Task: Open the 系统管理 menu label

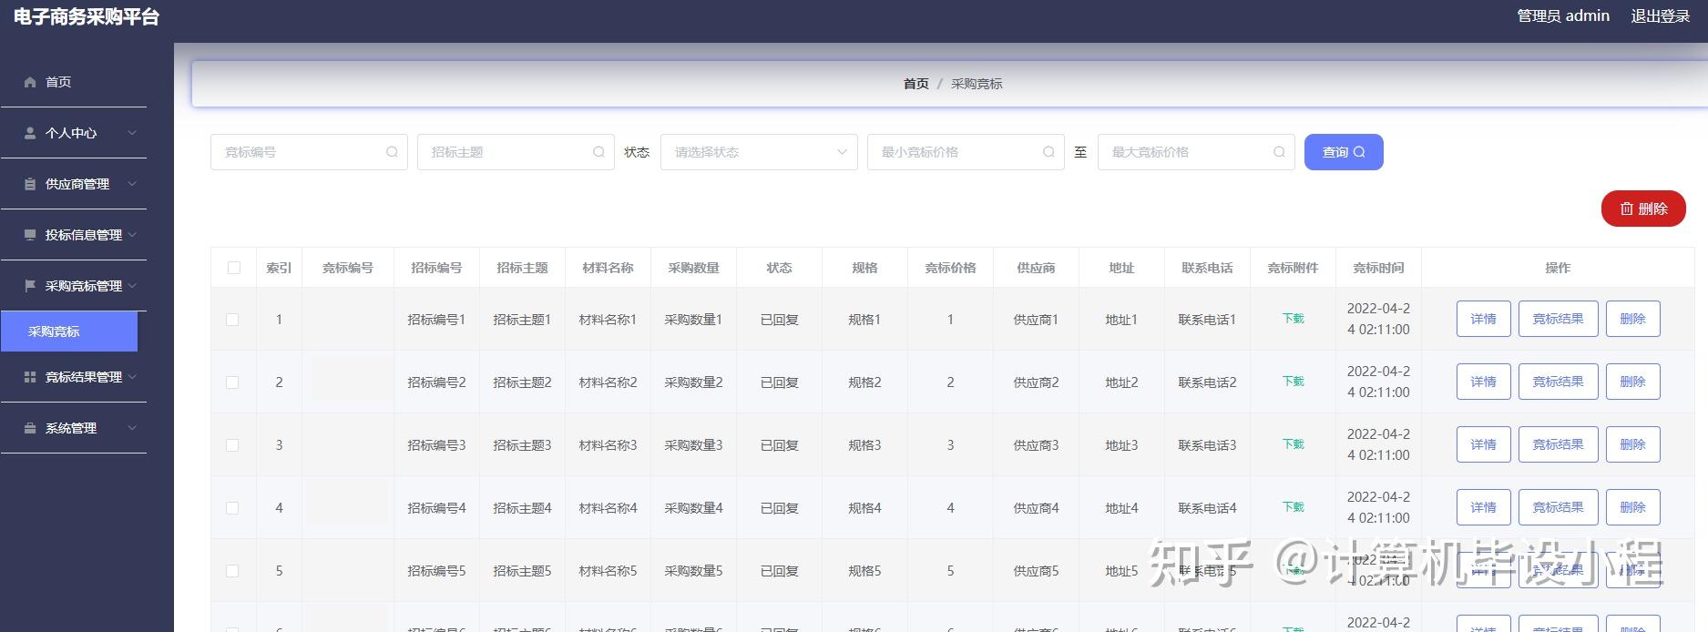Action: point(71,428)
